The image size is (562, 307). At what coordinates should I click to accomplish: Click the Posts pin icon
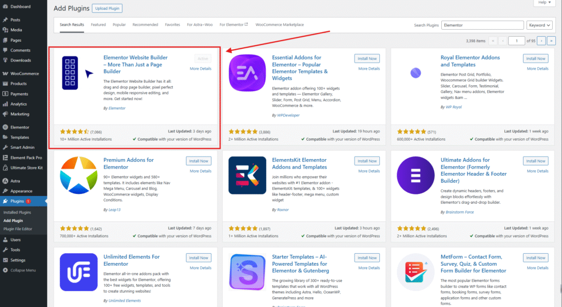(5, 20)
